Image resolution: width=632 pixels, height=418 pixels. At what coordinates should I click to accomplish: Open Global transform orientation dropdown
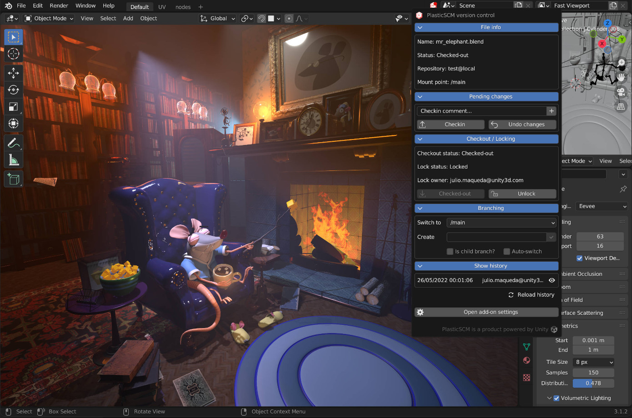(218, 18)
